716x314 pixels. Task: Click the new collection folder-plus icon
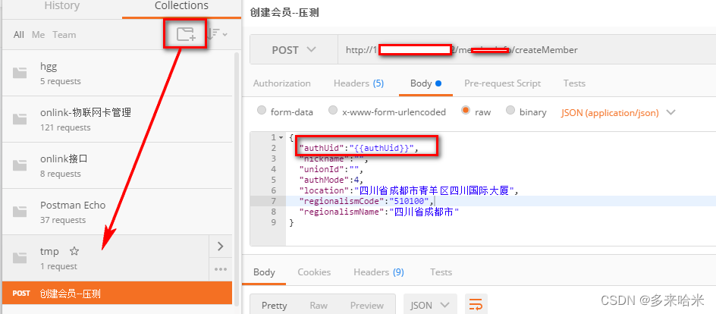pos(186,34)
